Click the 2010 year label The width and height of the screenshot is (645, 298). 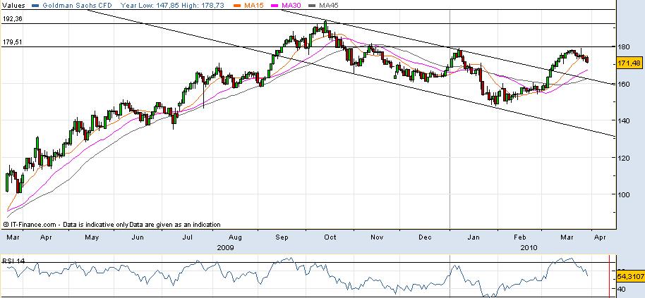529,247
